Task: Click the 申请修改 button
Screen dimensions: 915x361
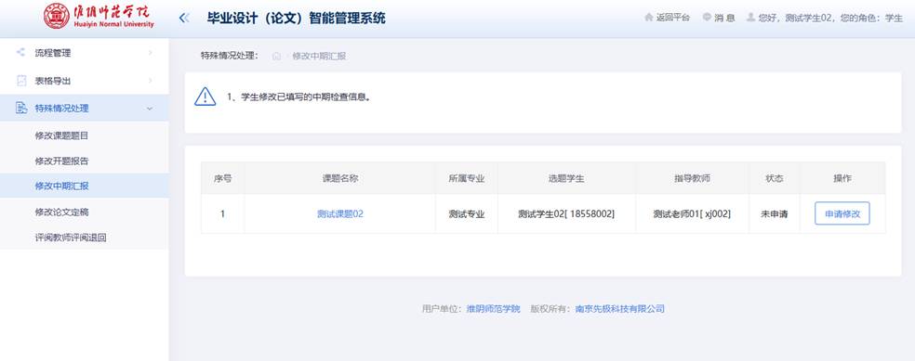Action: pos(842,213)
